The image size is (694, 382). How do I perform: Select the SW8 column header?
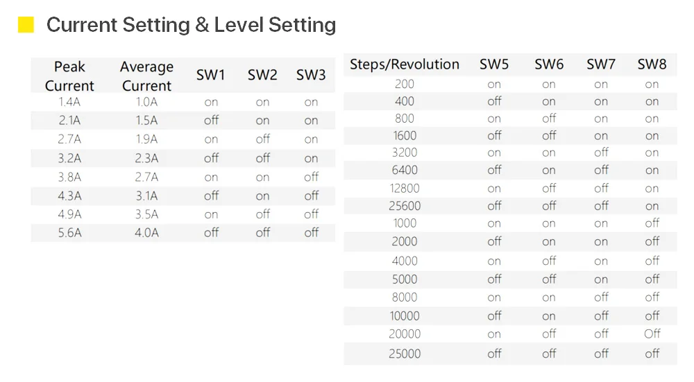(652, 64)
